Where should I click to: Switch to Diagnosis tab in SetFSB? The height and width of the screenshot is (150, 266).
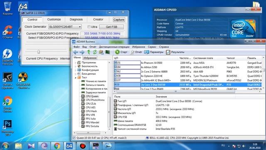coord(76,20)
